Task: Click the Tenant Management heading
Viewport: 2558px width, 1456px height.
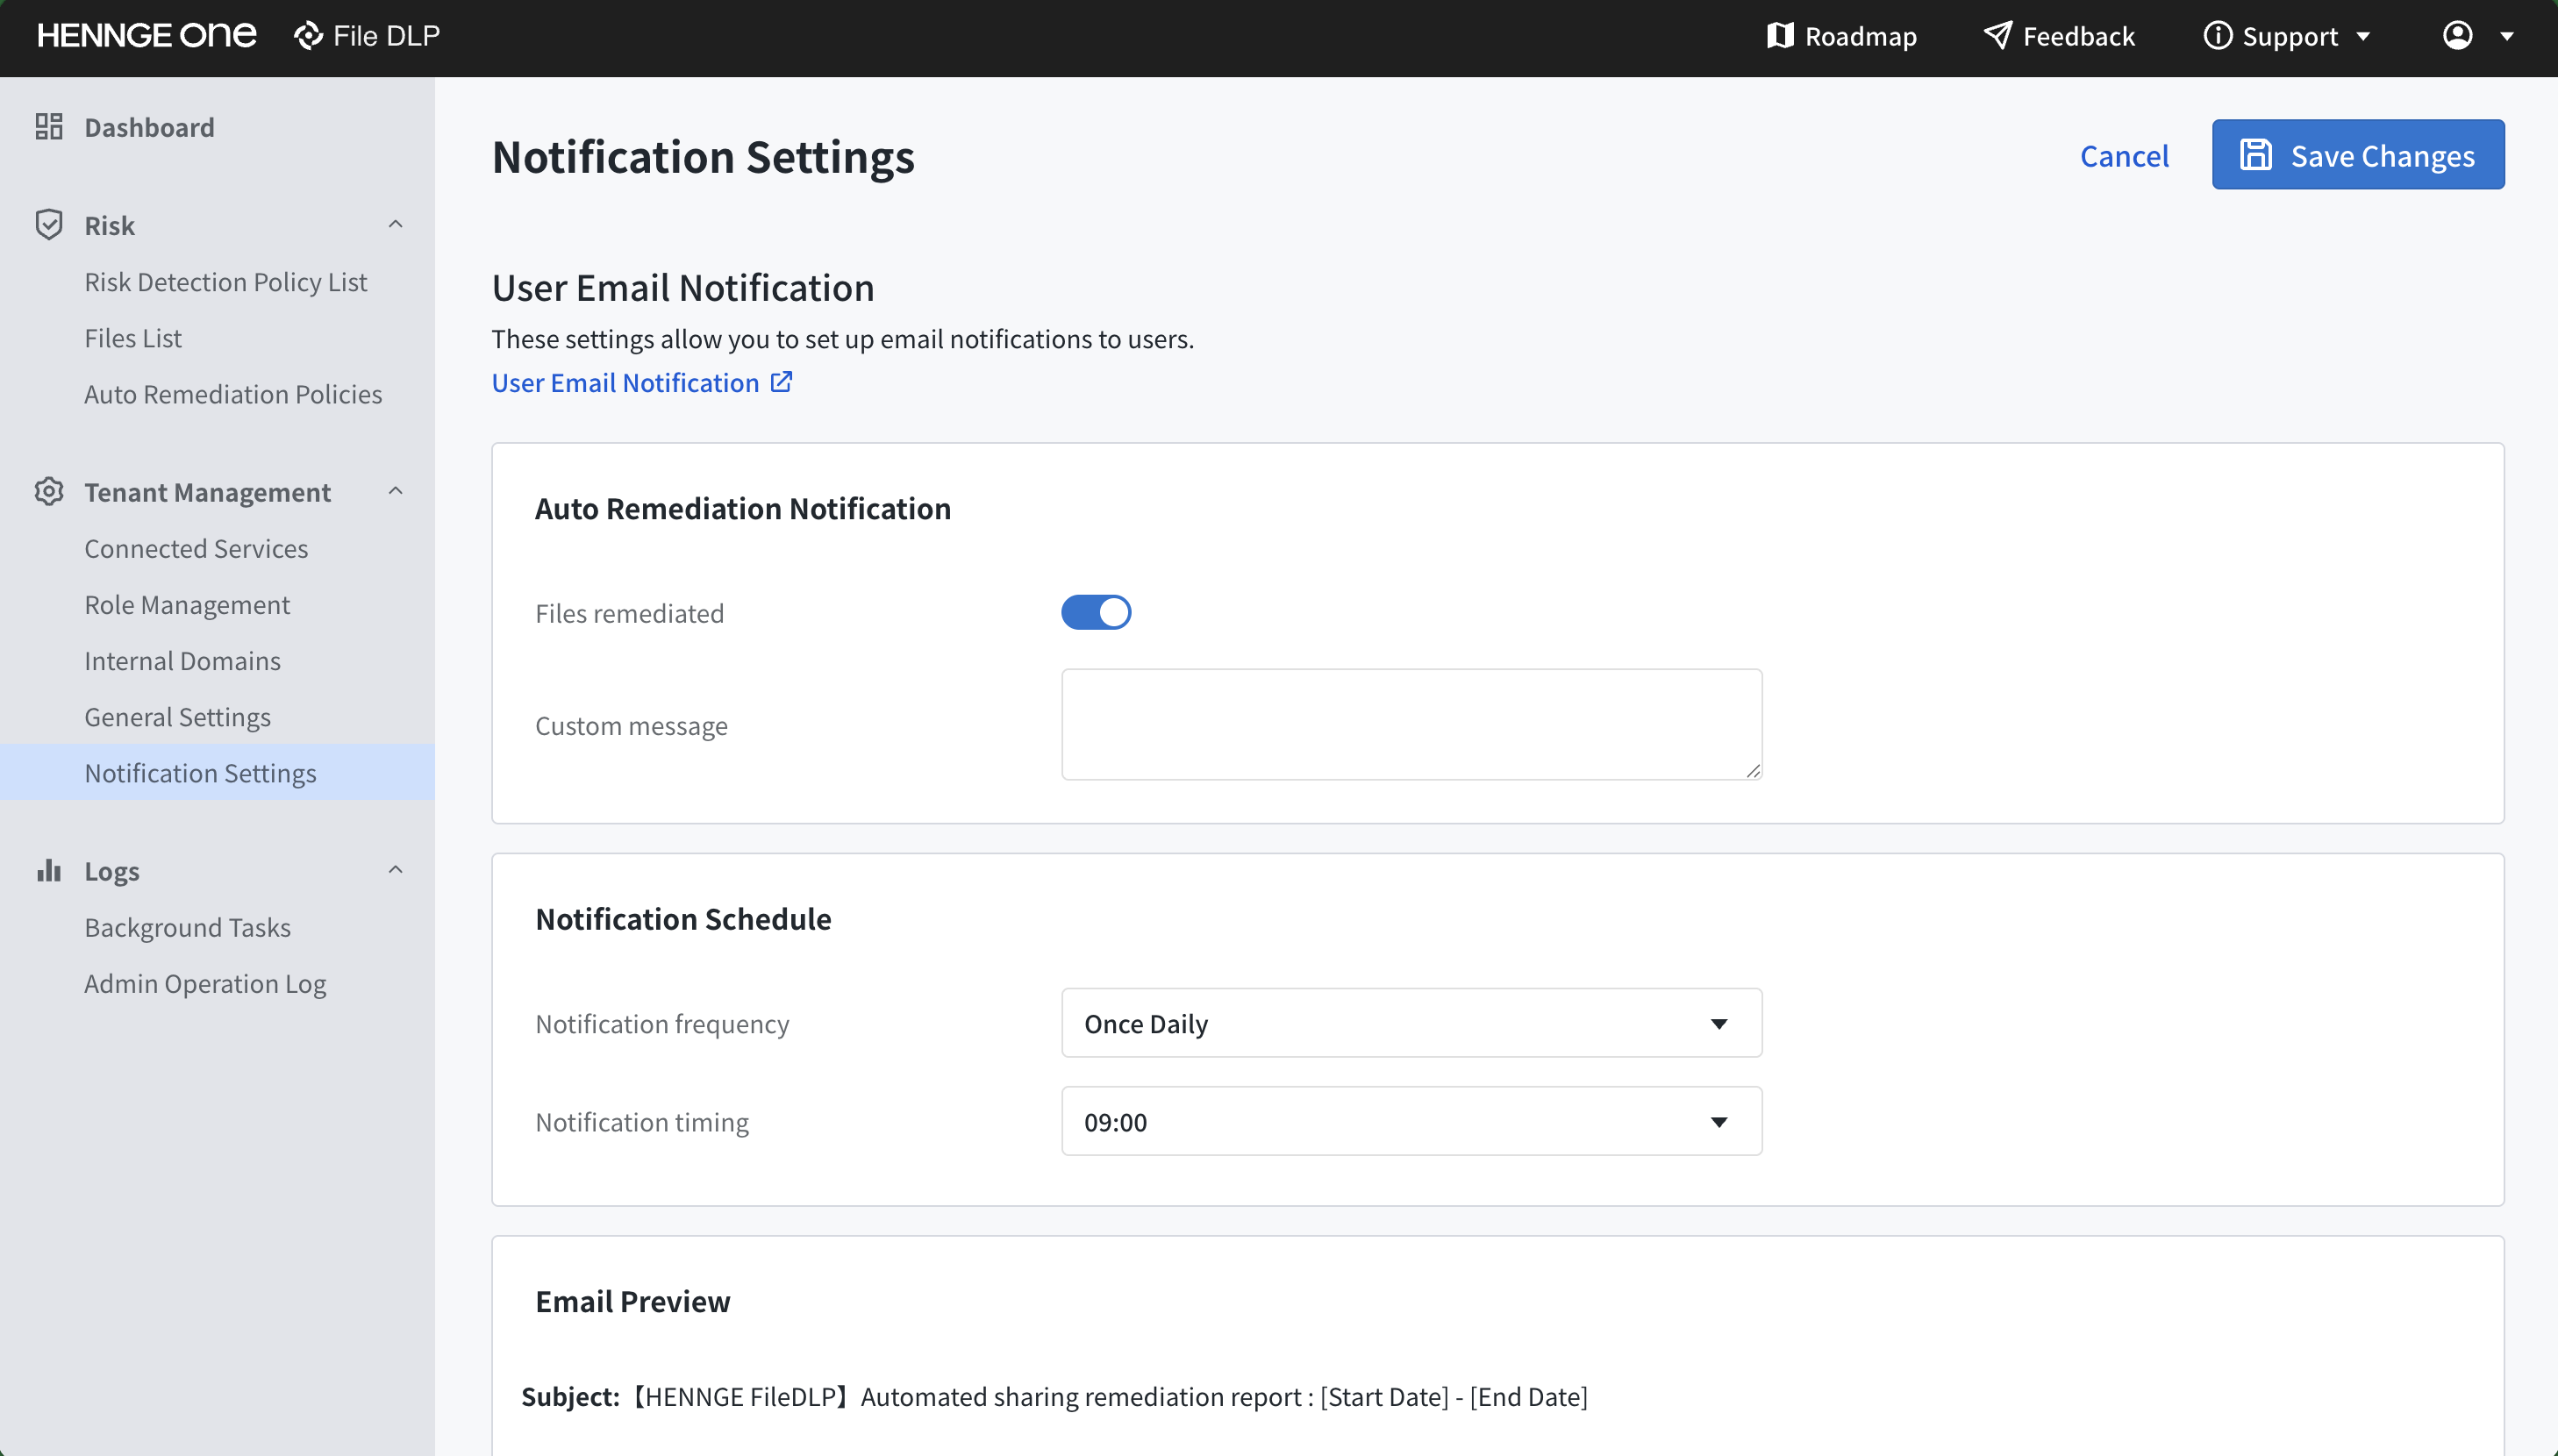Action: tap(207, 492)
